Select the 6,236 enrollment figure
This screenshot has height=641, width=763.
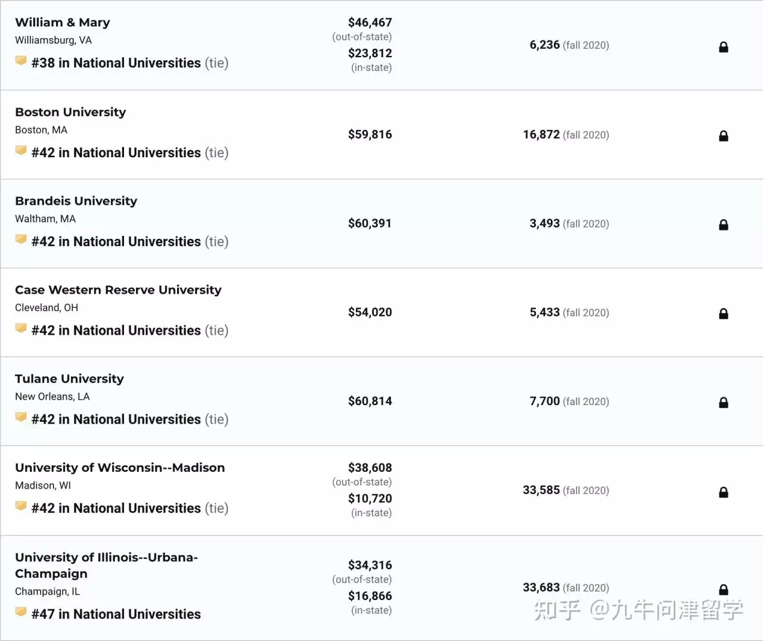click(545, 45)
